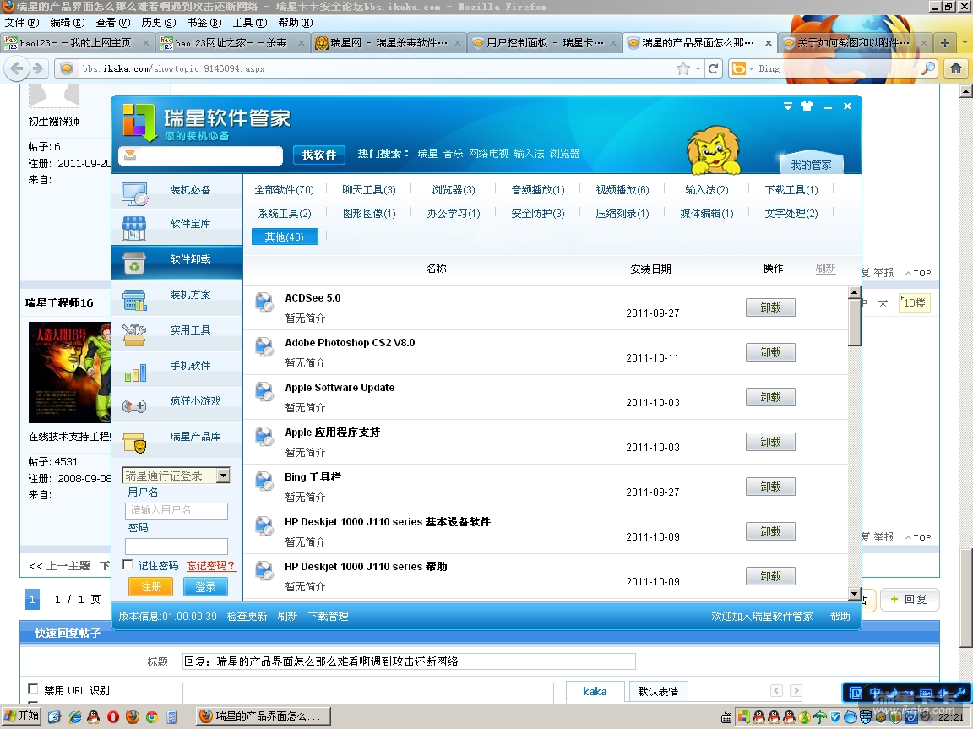Click the 找软件 search button
The image size is (973, 729).
pos(319,155)
